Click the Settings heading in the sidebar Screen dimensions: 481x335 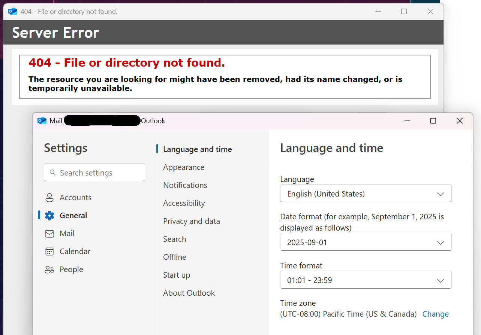coord(66,148)
